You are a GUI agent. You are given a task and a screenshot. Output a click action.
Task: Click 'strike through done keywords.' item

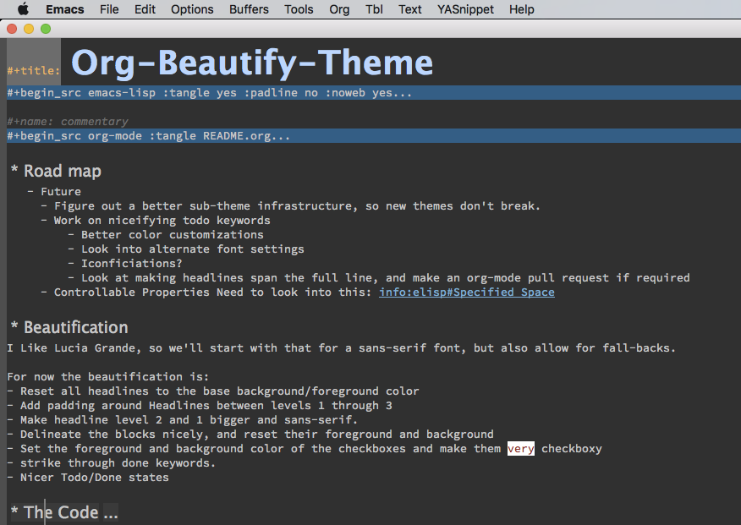[118, 463]
